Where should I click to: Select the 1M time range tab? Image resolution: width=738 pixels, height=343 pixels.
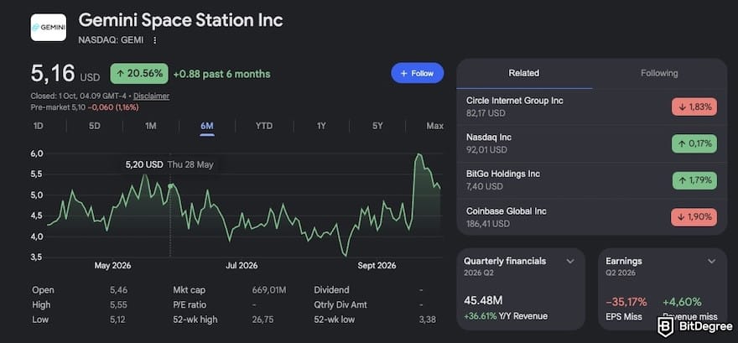tap(151, 126)
